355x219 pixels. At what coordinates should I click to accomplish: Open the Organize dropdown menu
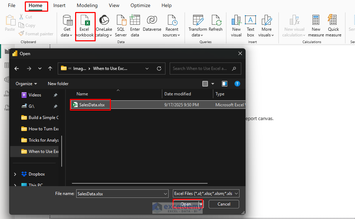click(x=26, y=84)
